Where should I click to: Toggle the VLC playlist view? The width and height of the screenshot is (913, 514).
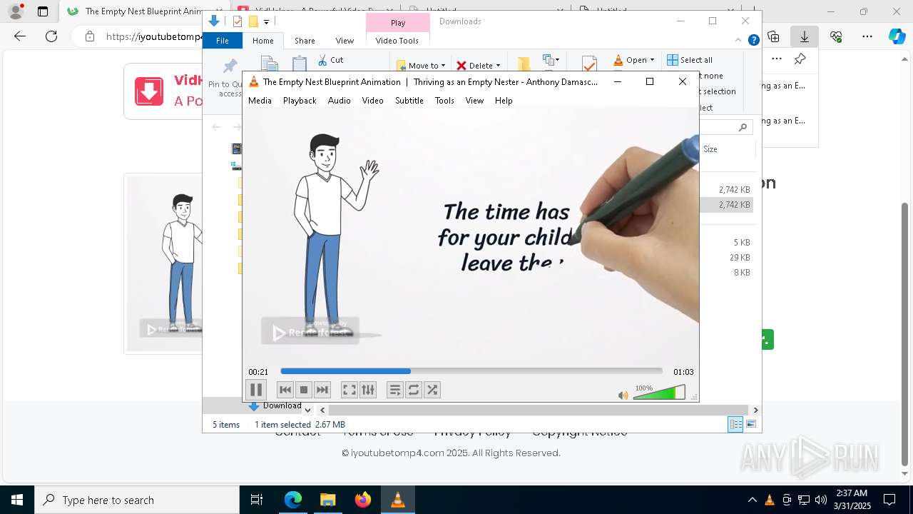(395, 390)
